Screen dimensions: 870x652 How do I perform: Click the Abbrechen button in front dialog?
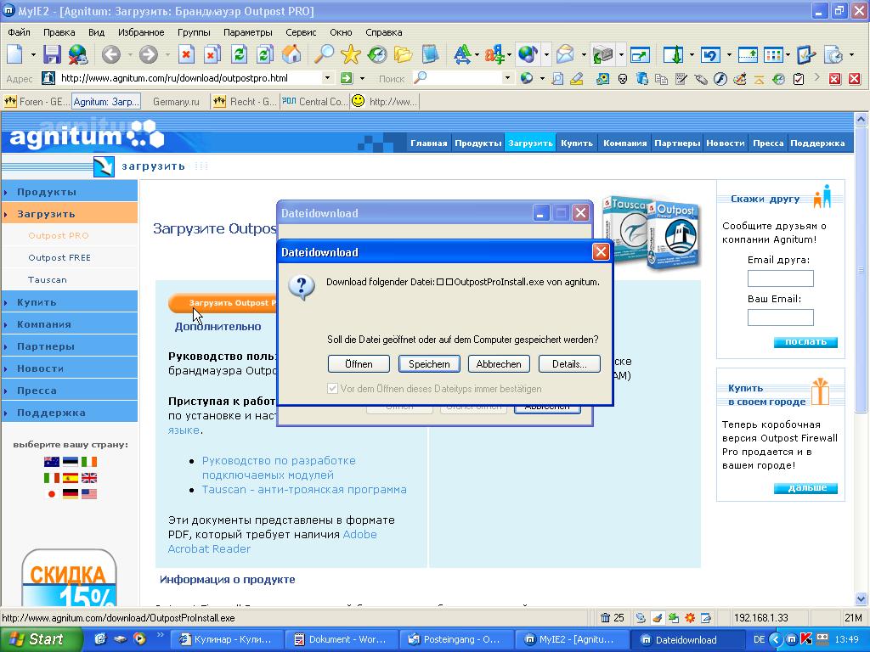(499, 364)
